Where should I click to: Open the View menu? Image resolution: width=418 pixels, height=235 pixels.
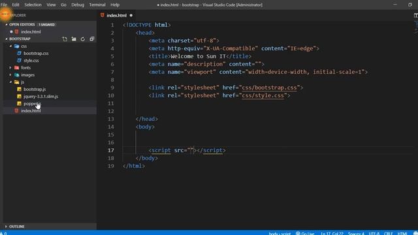pyautogui.click(x=51, y=5)
